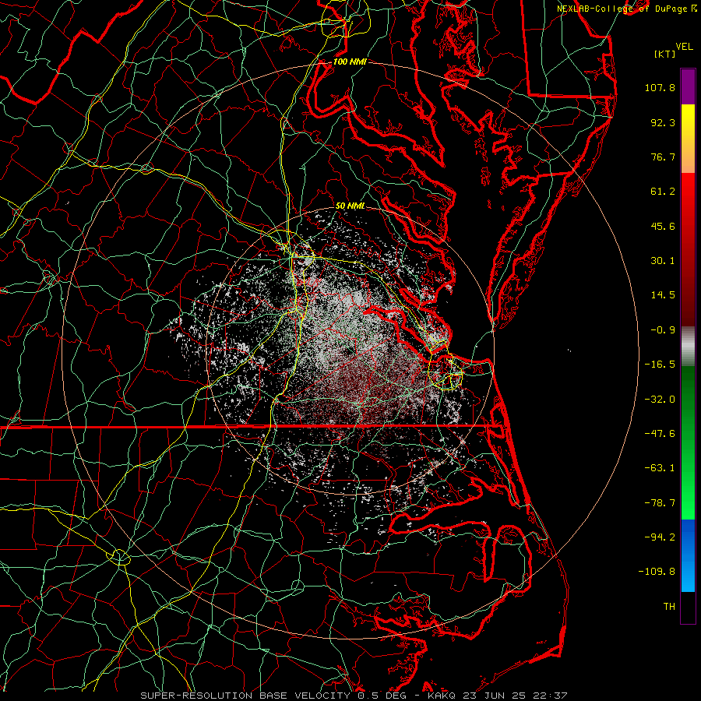Click the 23 JUN 25 22:37 timestamp
This screenshot has width=701, height=701.
point(514,696)
